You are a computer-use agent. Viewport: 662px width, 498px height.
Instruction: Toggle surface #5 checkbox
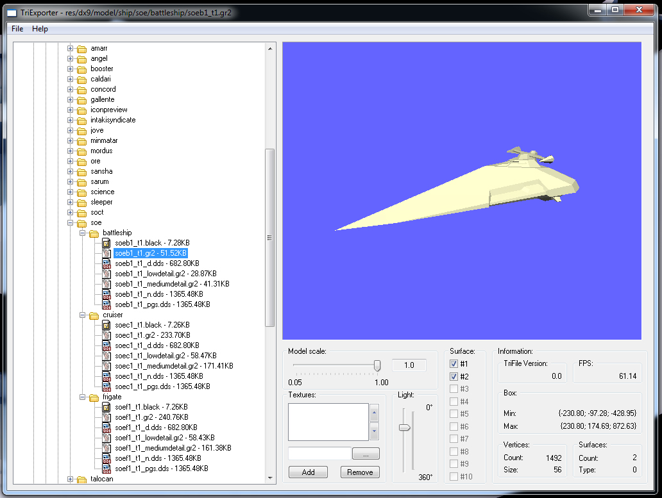coord(454,414)
